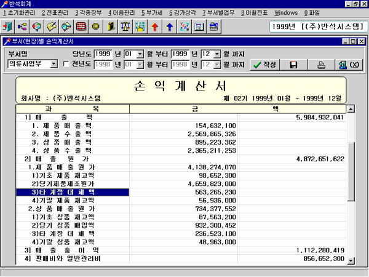Viewport: 369px width, 277px height.
Task: Enable the 전년도 checkbox
Action: [x=66, y=64]
